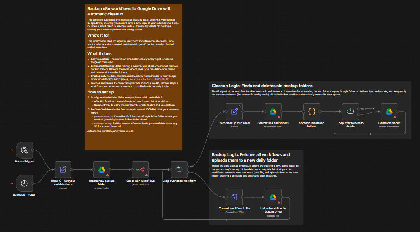Click warning icon on Create new backup folder
The height and width of the screenshot is (232, 420).
click(107, 175)
